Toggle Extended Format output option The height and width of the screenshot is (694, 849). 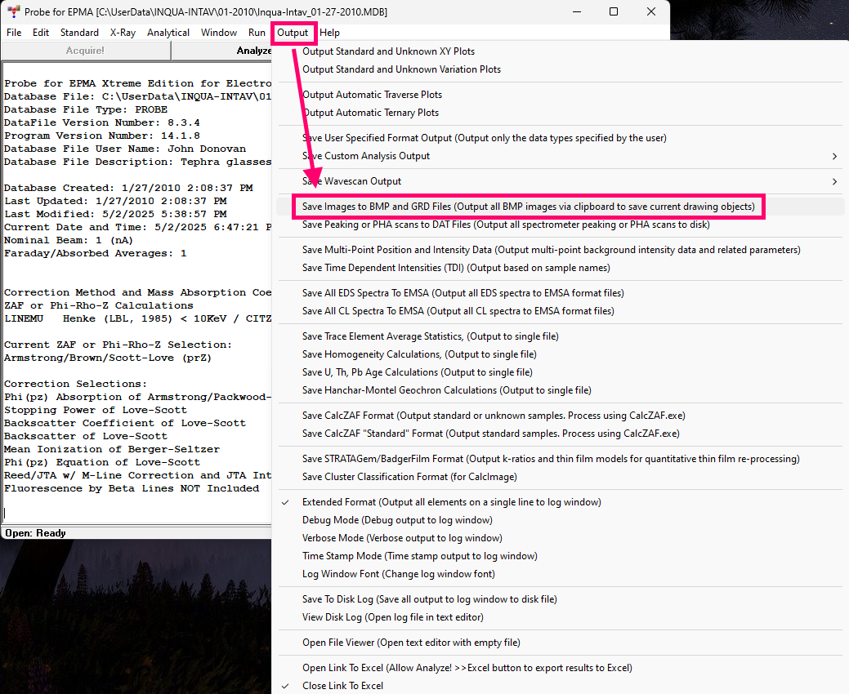[x=451, y=502]
